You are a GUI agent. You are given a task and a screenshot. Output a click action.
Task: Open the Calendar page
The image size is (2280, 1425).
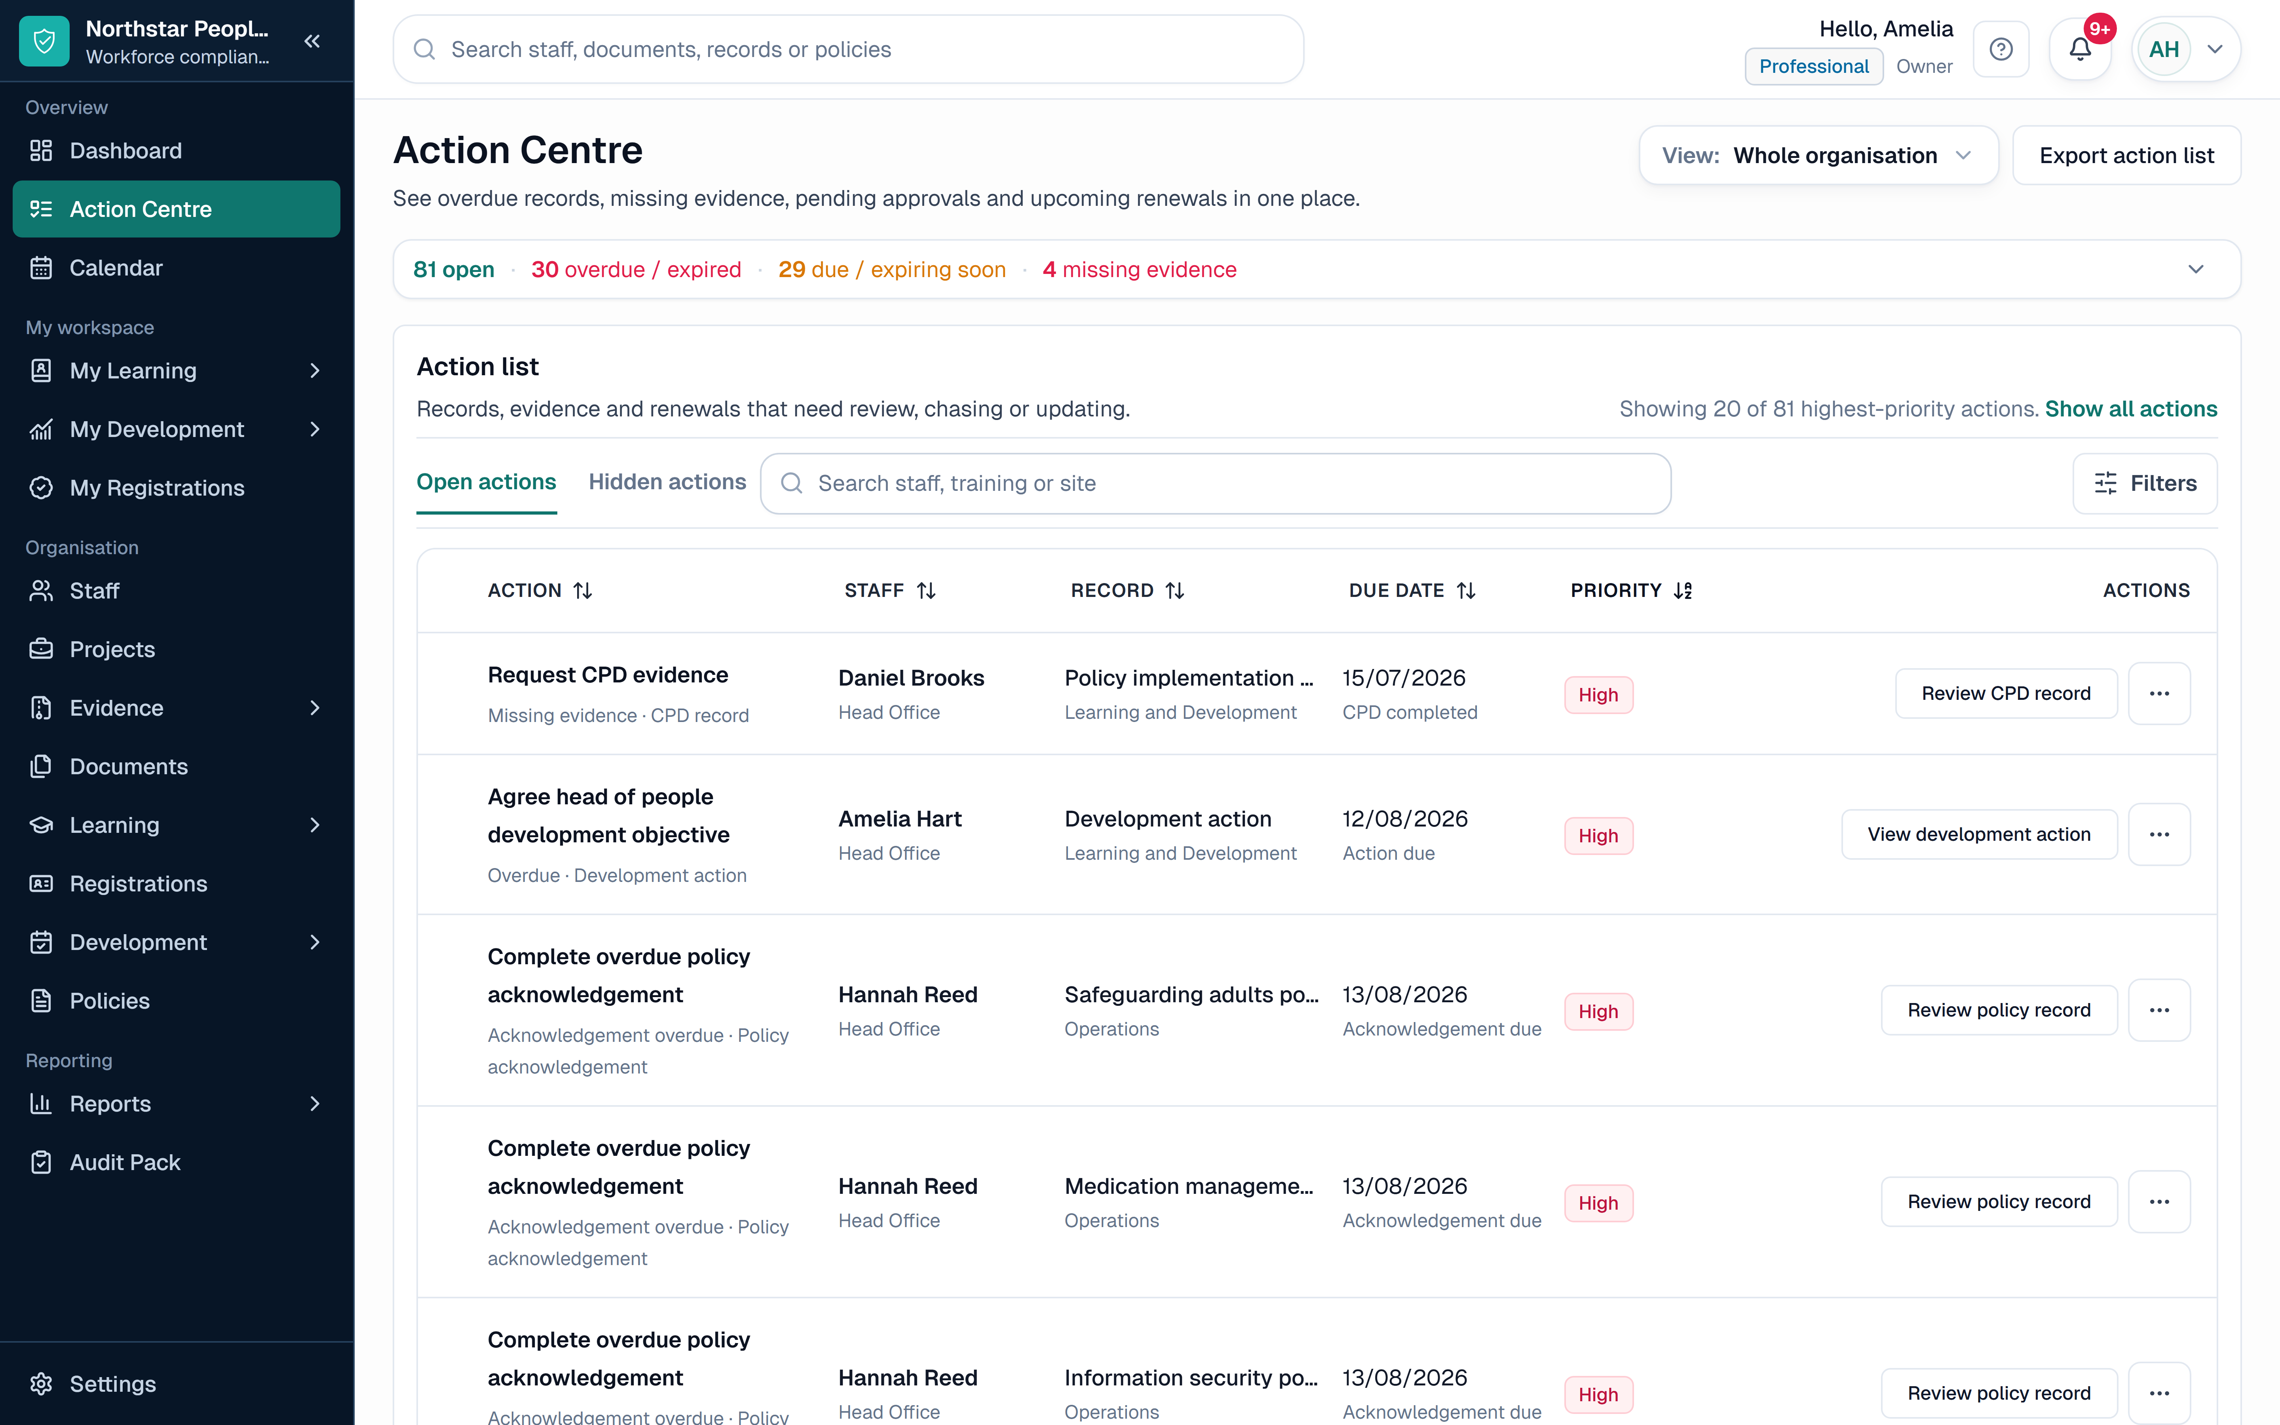(176, 268)
